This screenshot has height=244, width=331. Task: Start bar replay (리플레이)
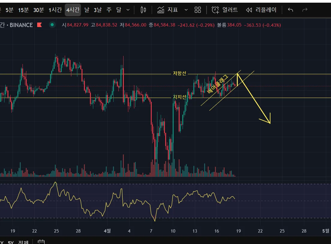tap(261, 10)
